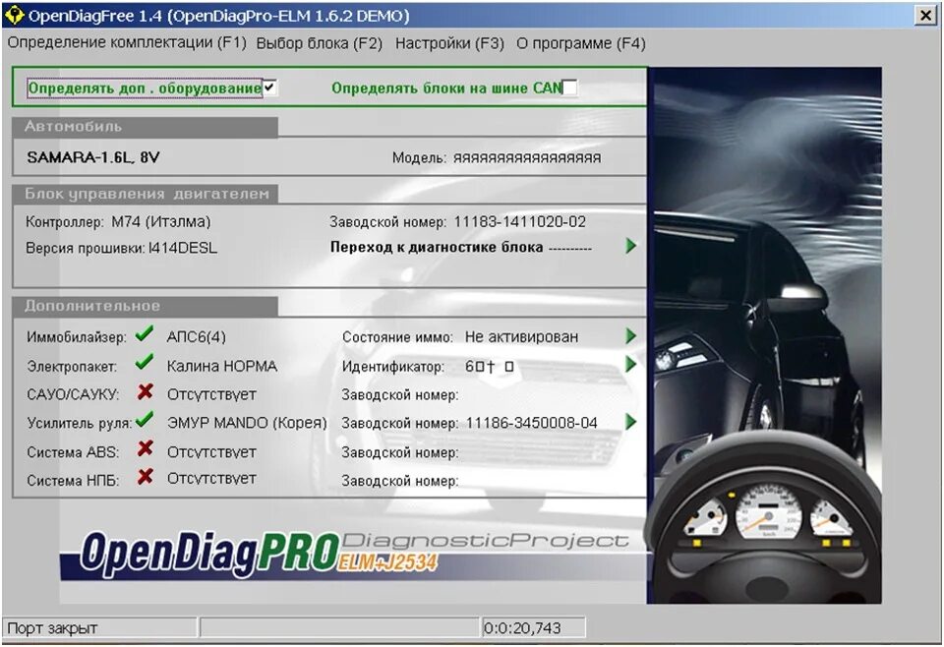Click 'Переход к диагностике блока' link
The height and width of the screenshot is (647, 944).
(x=437, y=247)
